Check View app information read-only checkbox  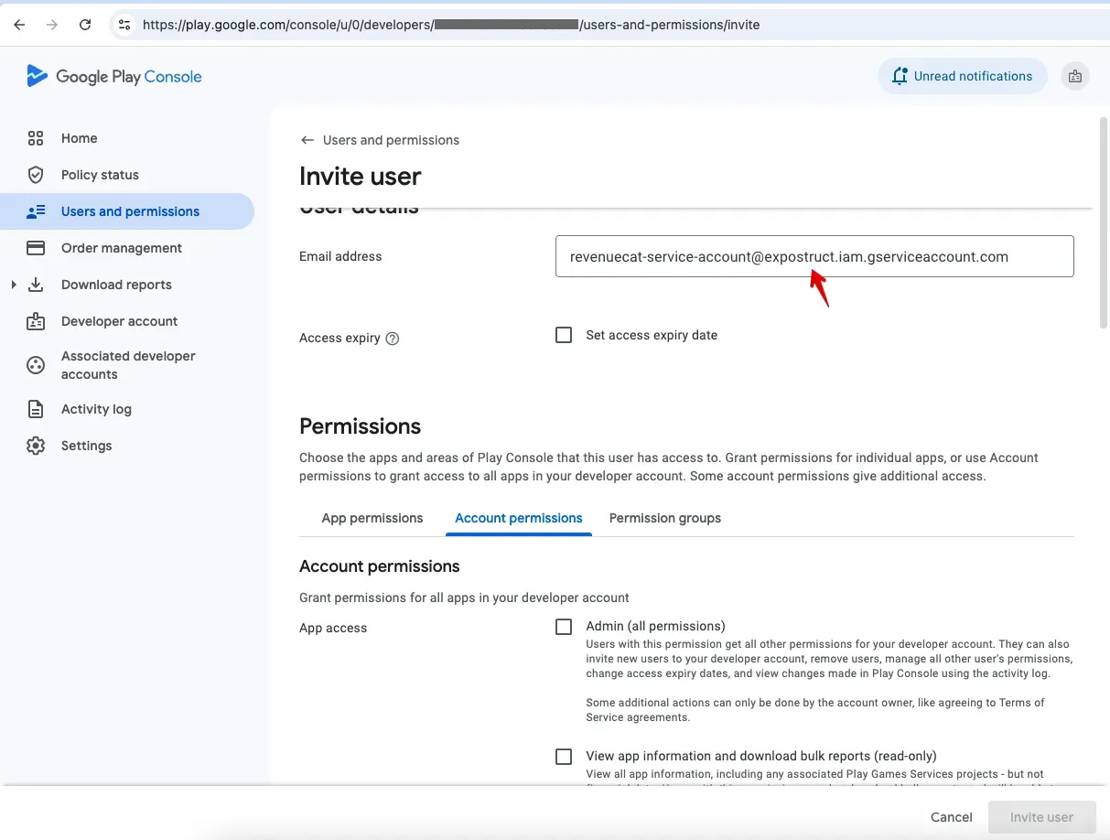click(x=564, y=757)
